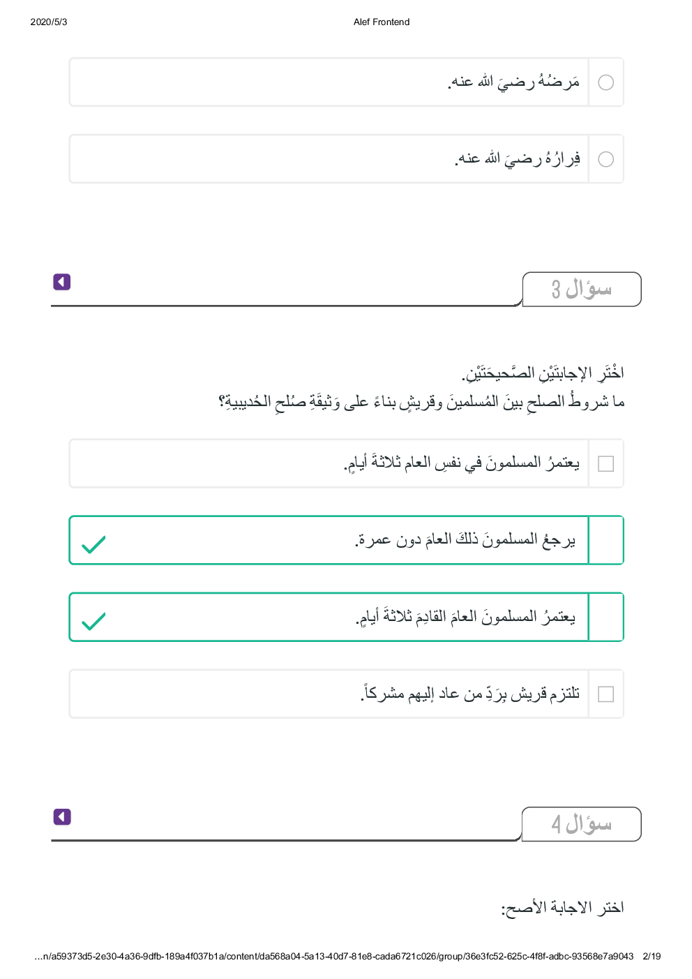Click question text about 'صلح الحديبية'

point(421,402)
